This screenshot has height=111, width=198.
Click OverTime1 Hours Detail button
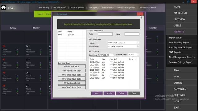[72, 75]
